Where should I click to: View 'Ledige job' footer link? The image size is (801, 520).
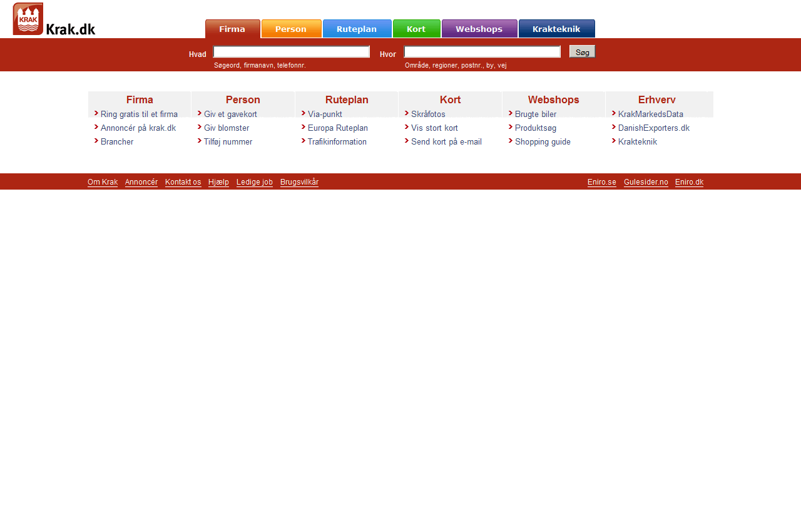pos(255,182)
